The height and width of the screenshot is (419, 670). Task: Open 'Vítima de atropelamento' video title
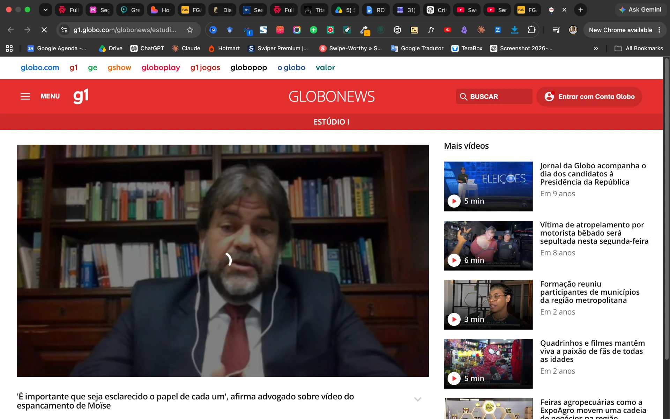click(594, 233)
